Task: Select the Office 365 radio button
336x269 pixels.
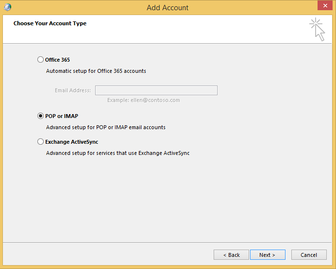Action: tap(40, 60)
